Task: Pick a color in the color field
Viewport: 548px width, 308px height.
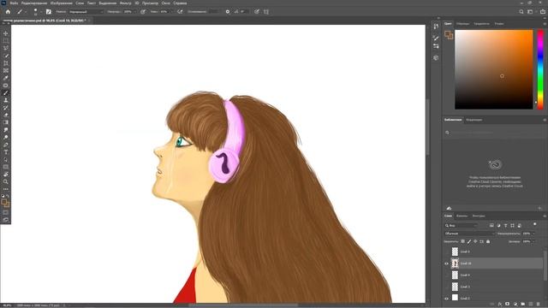Action: pyautogui.click(x=494, y=69)
